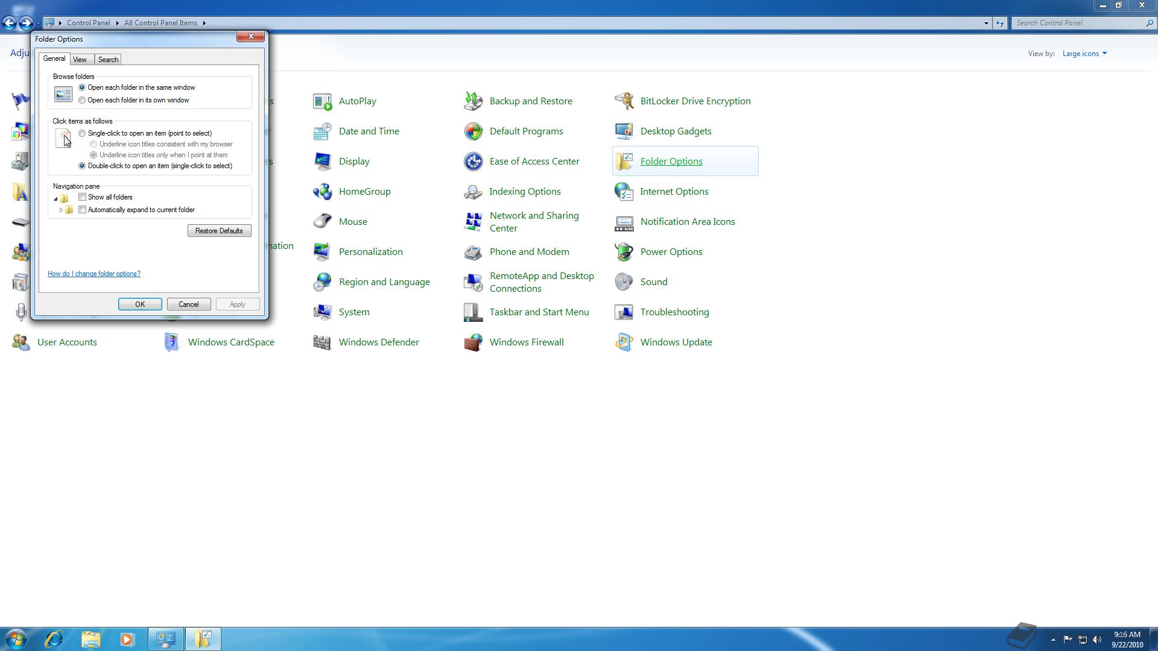1158x651 pixels.
Task: Enable Show all folders checkbox
Action: pyautogui.click(x=83, y=197)
